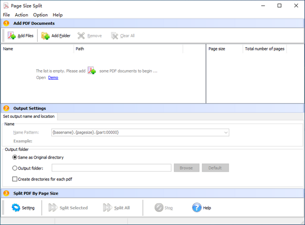Open the Demo link
The image size is (305, 225).
[53, 78]
